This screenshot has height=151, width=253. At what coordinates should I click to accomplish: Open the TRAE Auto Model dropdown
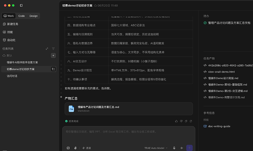[x=156, y=148]
